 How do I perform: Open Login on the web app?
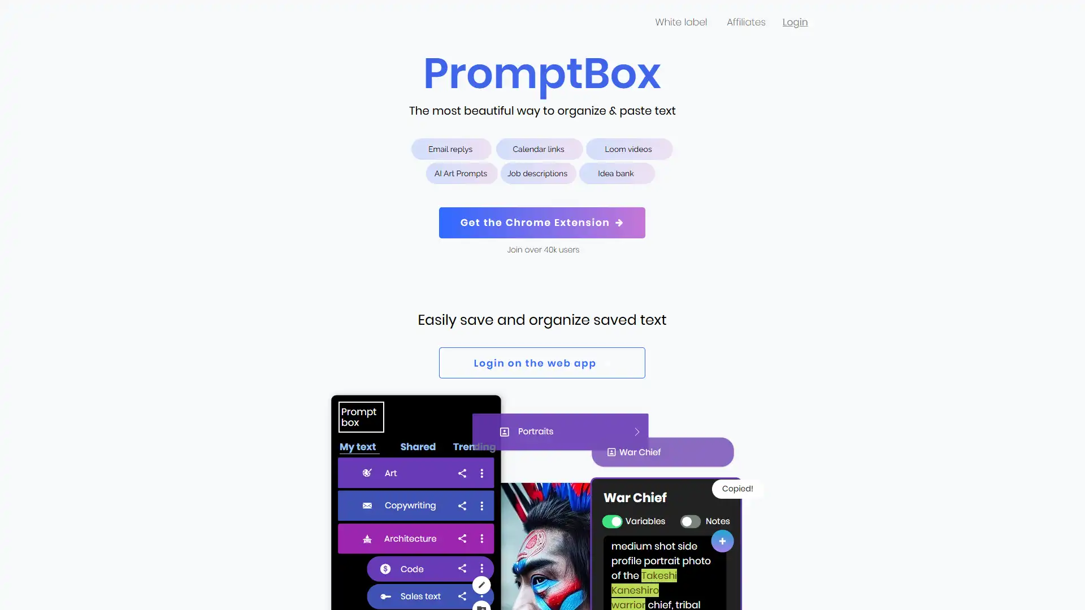(542, 363)
